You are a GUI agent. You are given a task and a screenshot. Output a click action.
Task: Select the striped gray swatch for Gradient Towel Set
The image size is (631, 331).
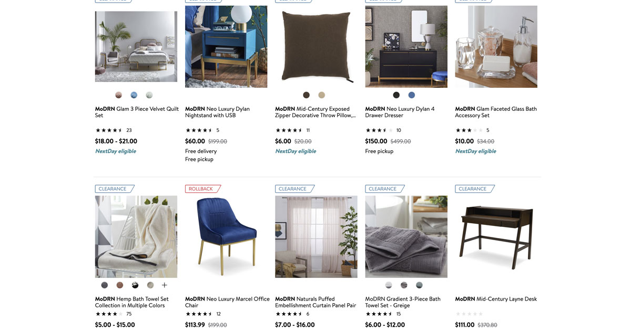[x=404, y=285]
